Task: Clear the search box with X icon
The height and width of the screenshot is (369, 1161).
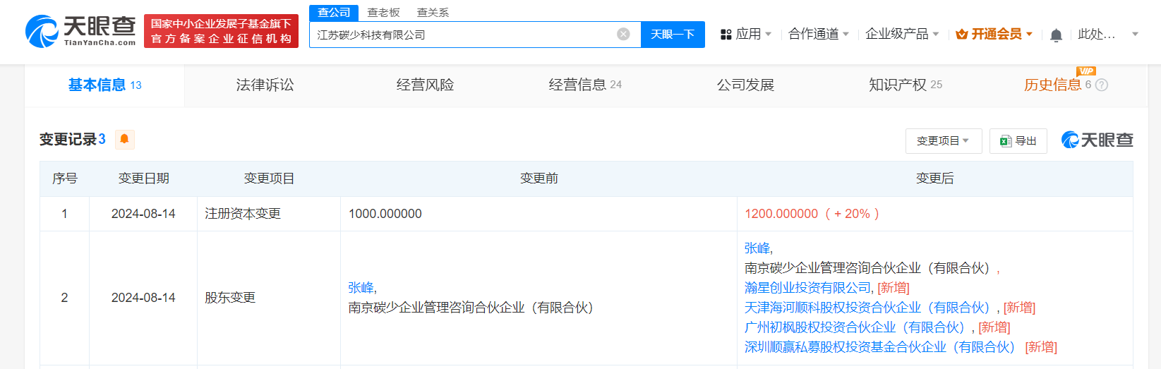Action: pyautogui.click(x=623, y=35)
